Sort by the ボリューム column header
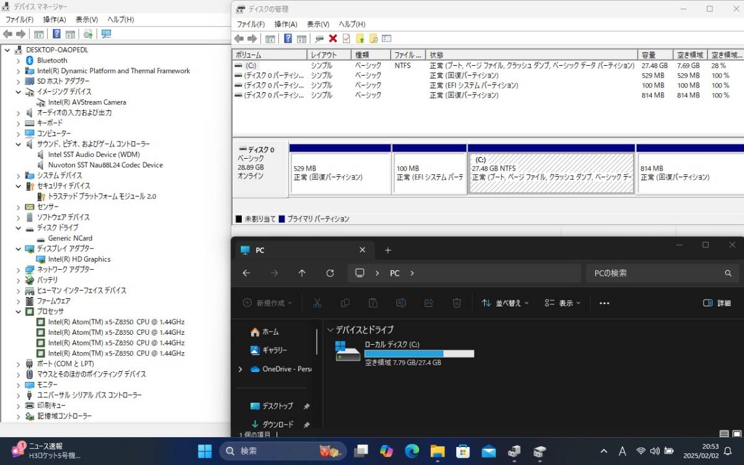Viewport: 744px width, 465px height. pos(270,55)
